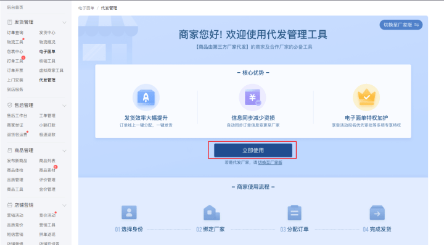Viewport: 444px width, 245px height.
Task: Click the underlined 切换至厂家版 link below the button
Action: click(270, 162)
